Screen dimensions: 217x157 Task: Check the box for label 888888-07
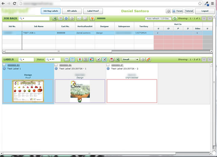108,64
